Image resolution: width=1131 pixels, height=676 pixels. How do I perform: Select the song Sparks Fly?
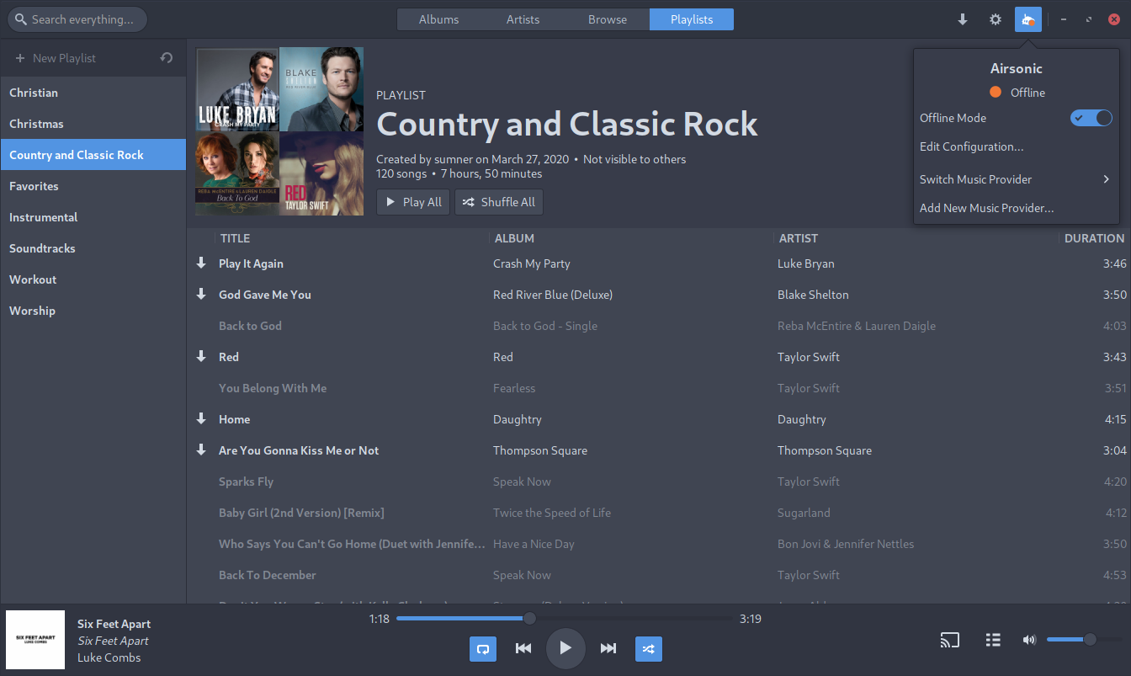point(246,482)
